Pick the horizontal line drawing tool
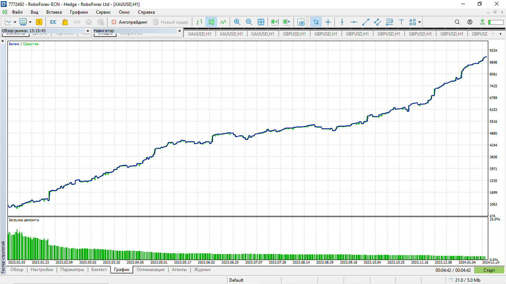This screenshot has height=284, width=506. tap(354, 22)
